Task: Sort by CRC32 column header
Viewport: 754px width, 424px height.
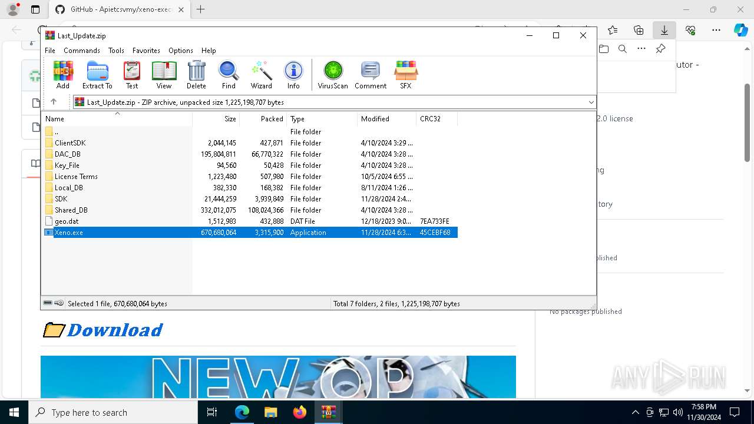Action: click(437, 118)
